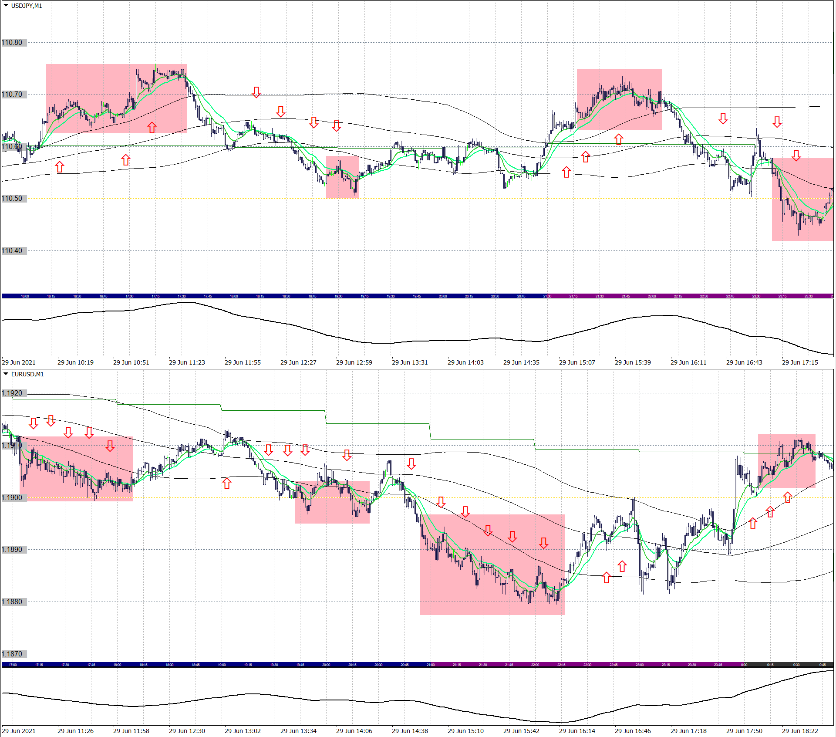This screenshot has height=737, width=836.
Task: Click the EURUSD,M1 chart title label
Action: coord(27,374)
